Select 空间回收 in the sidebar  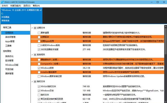(x=16, y=33)
